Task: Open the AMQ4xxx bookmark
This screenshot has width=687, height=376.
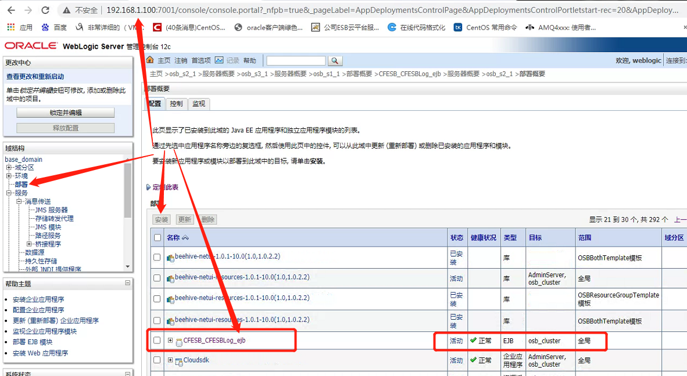Action: click(561, 27)
